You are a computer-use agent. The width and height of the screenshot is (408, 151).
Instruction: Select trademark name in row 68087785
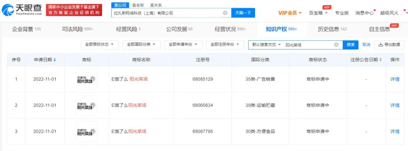[x=129, y=131]
